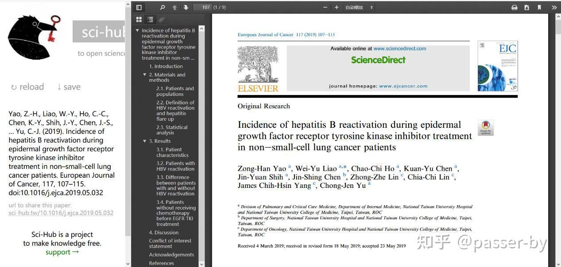Click the sci-hub title banner
The image size is (561, 267).
pyautogui.click(x=99, y=32)
